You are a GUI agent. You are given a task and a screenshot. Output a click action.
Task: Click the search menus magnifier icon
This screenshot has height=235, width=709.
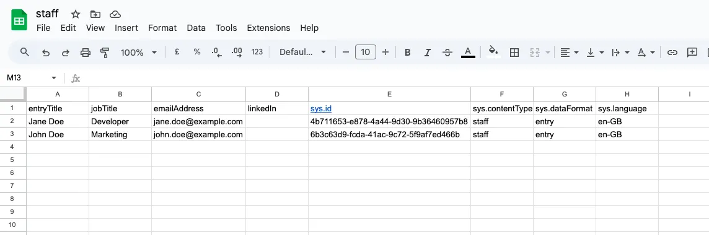[x=25, y=53]
